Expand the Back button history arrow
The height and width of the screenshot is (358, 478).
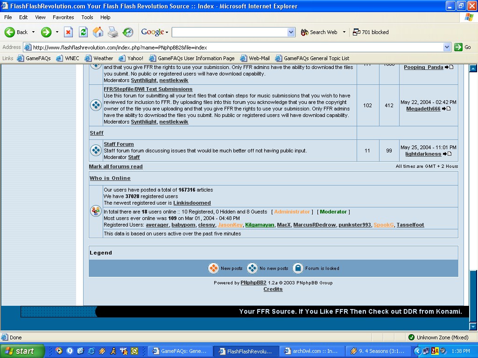pos(33,32)
